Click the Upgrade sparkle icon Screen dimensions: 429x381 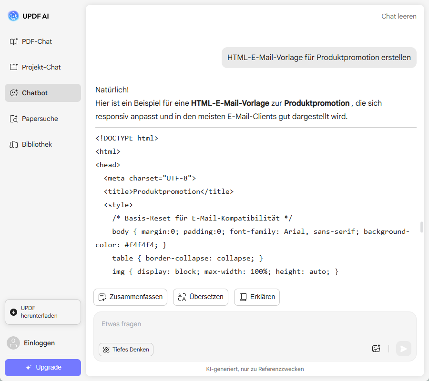29,368
